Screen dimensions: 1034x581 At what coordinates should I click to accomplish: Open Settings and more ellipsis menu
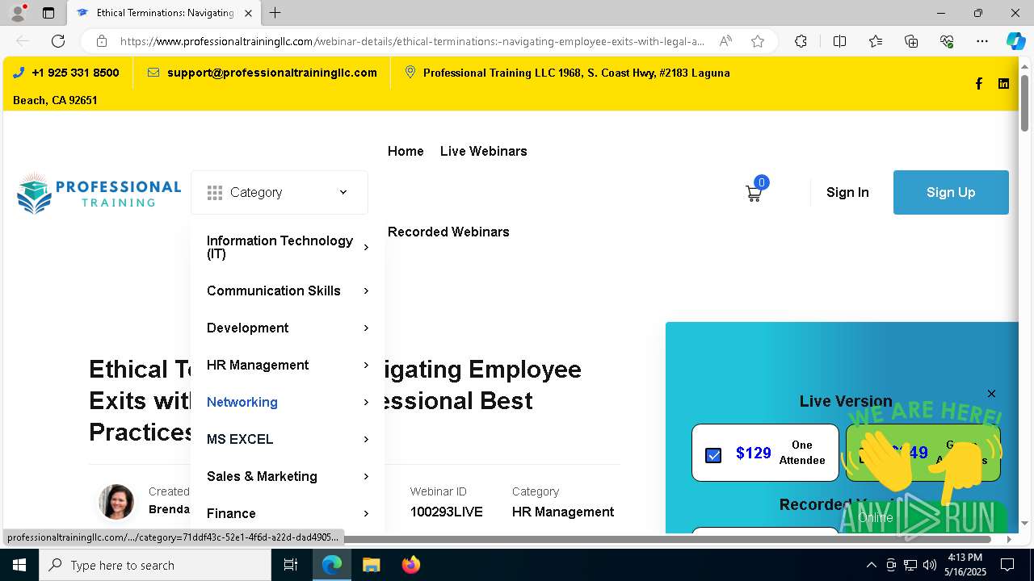[x=982, y=41]
